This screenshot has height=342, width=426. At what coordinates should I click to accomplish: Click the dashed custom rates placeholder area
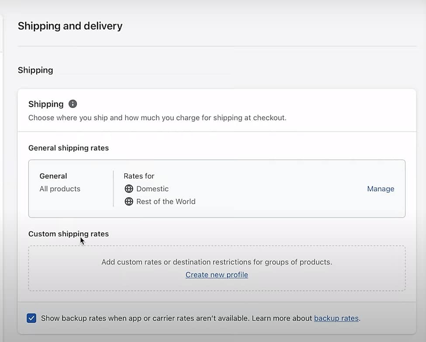click(217, 268)
